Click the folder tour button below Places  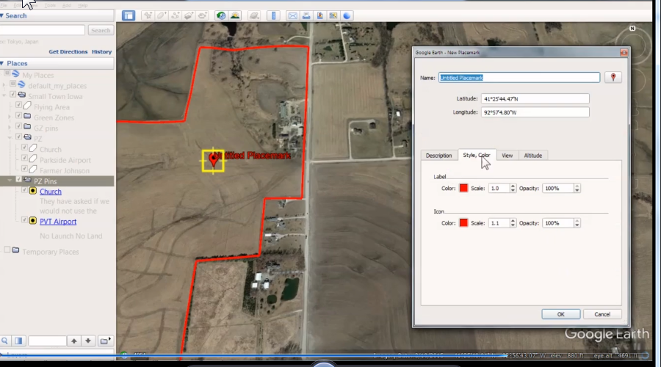point(104,341)
